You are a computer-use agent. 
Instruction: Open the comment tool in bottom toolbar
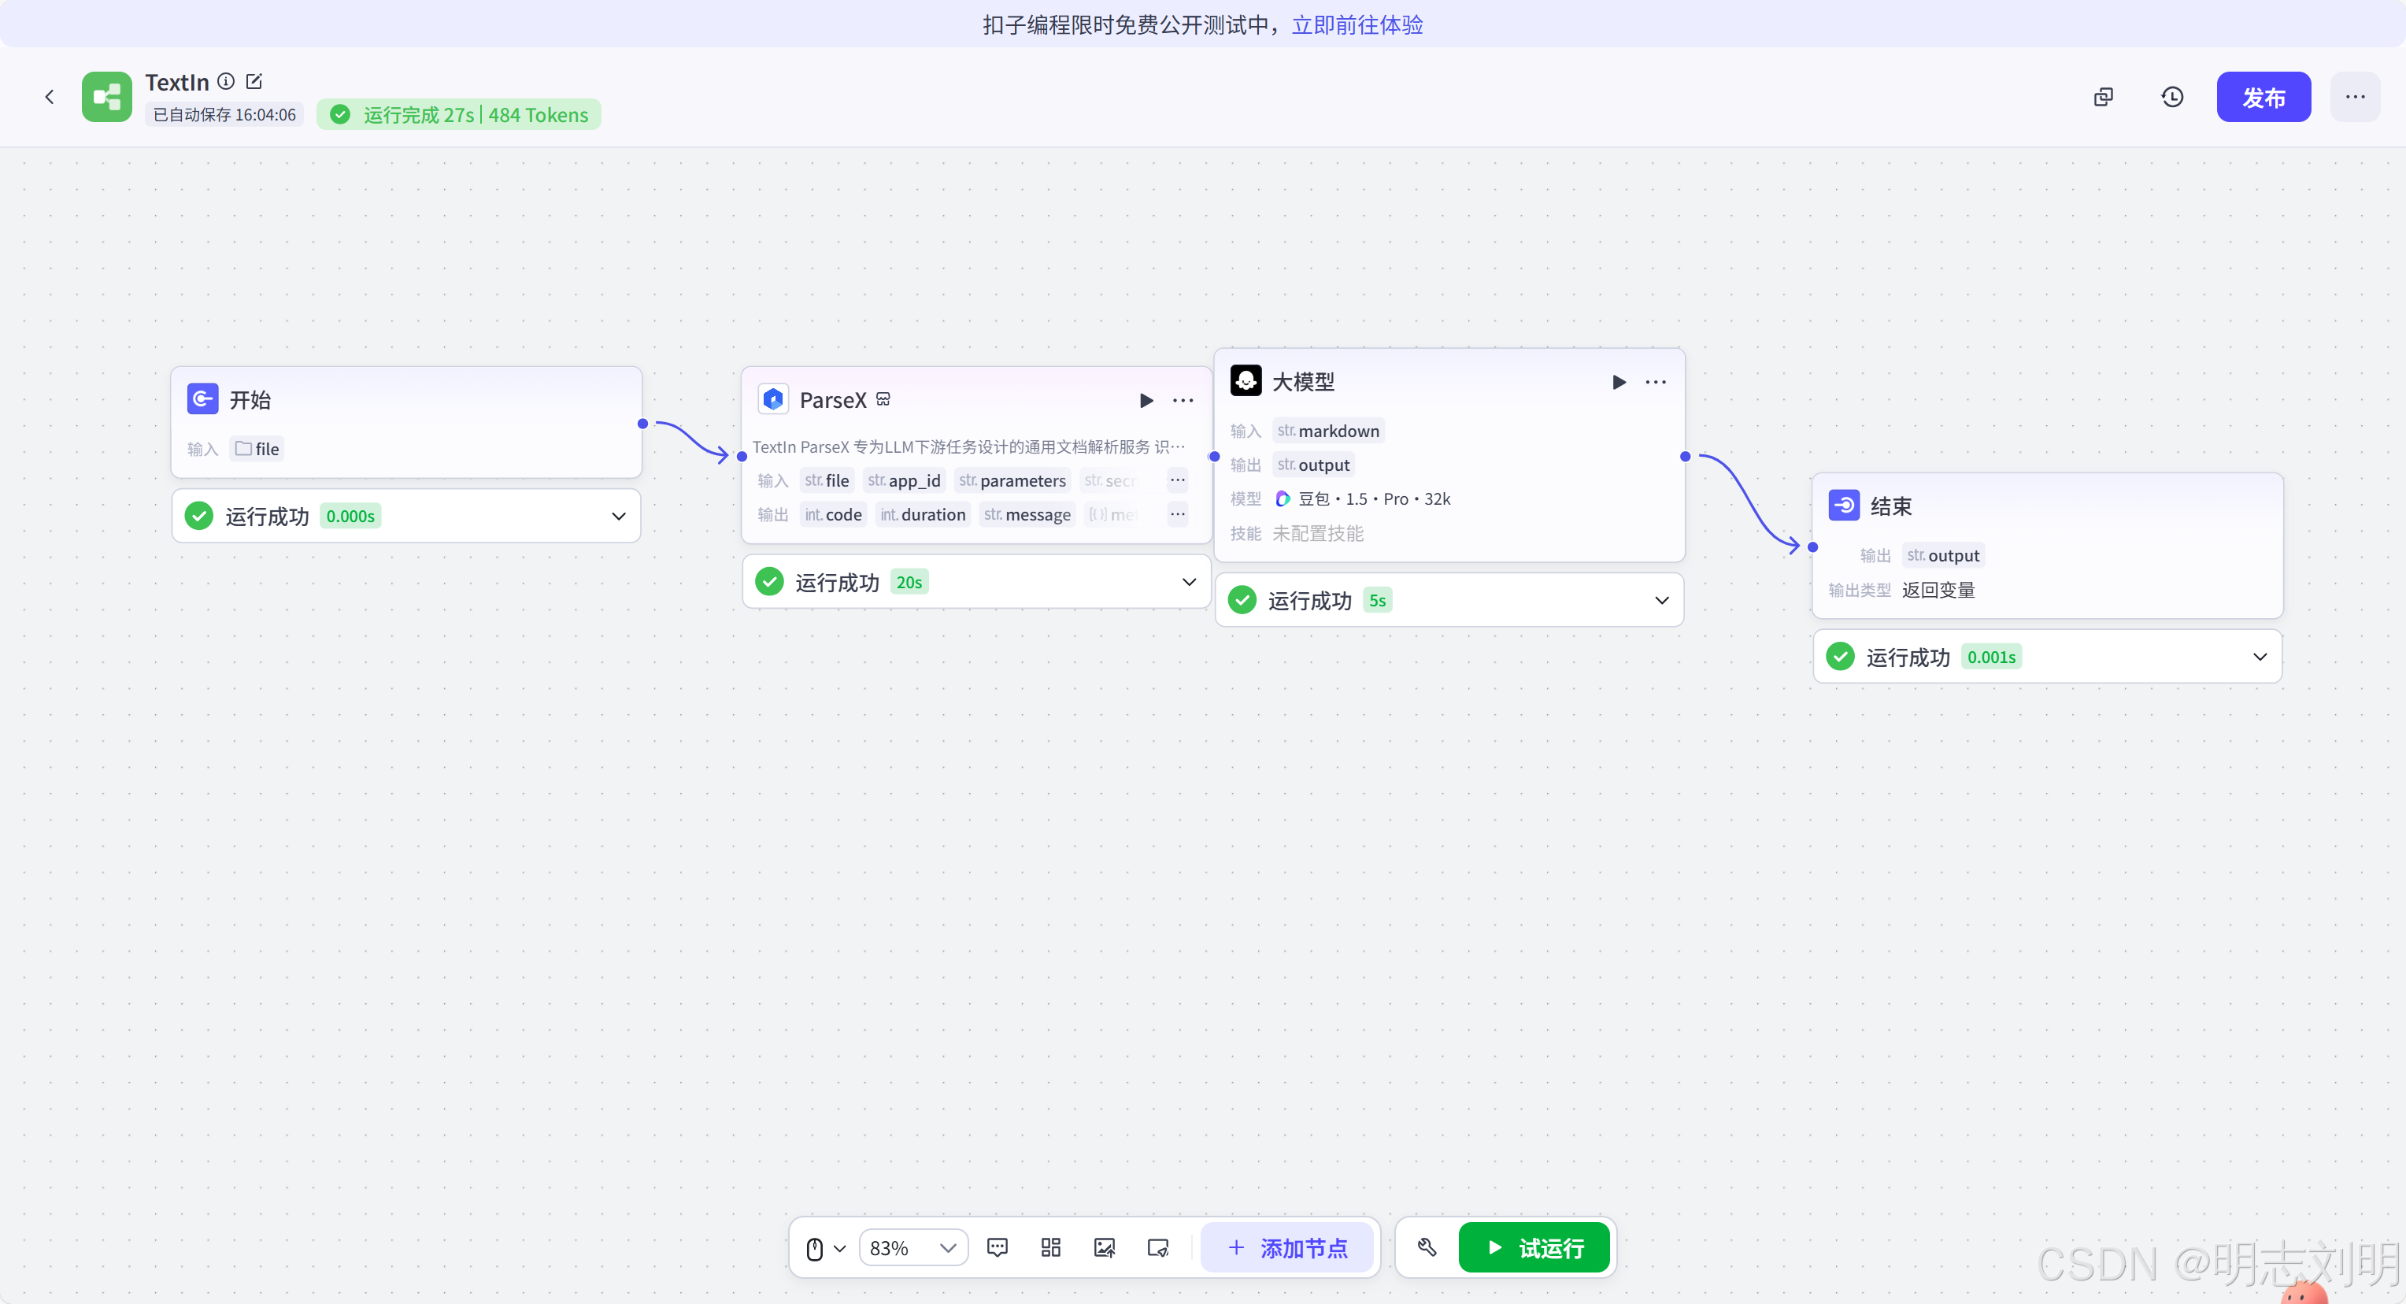[x=998, y=1247]
